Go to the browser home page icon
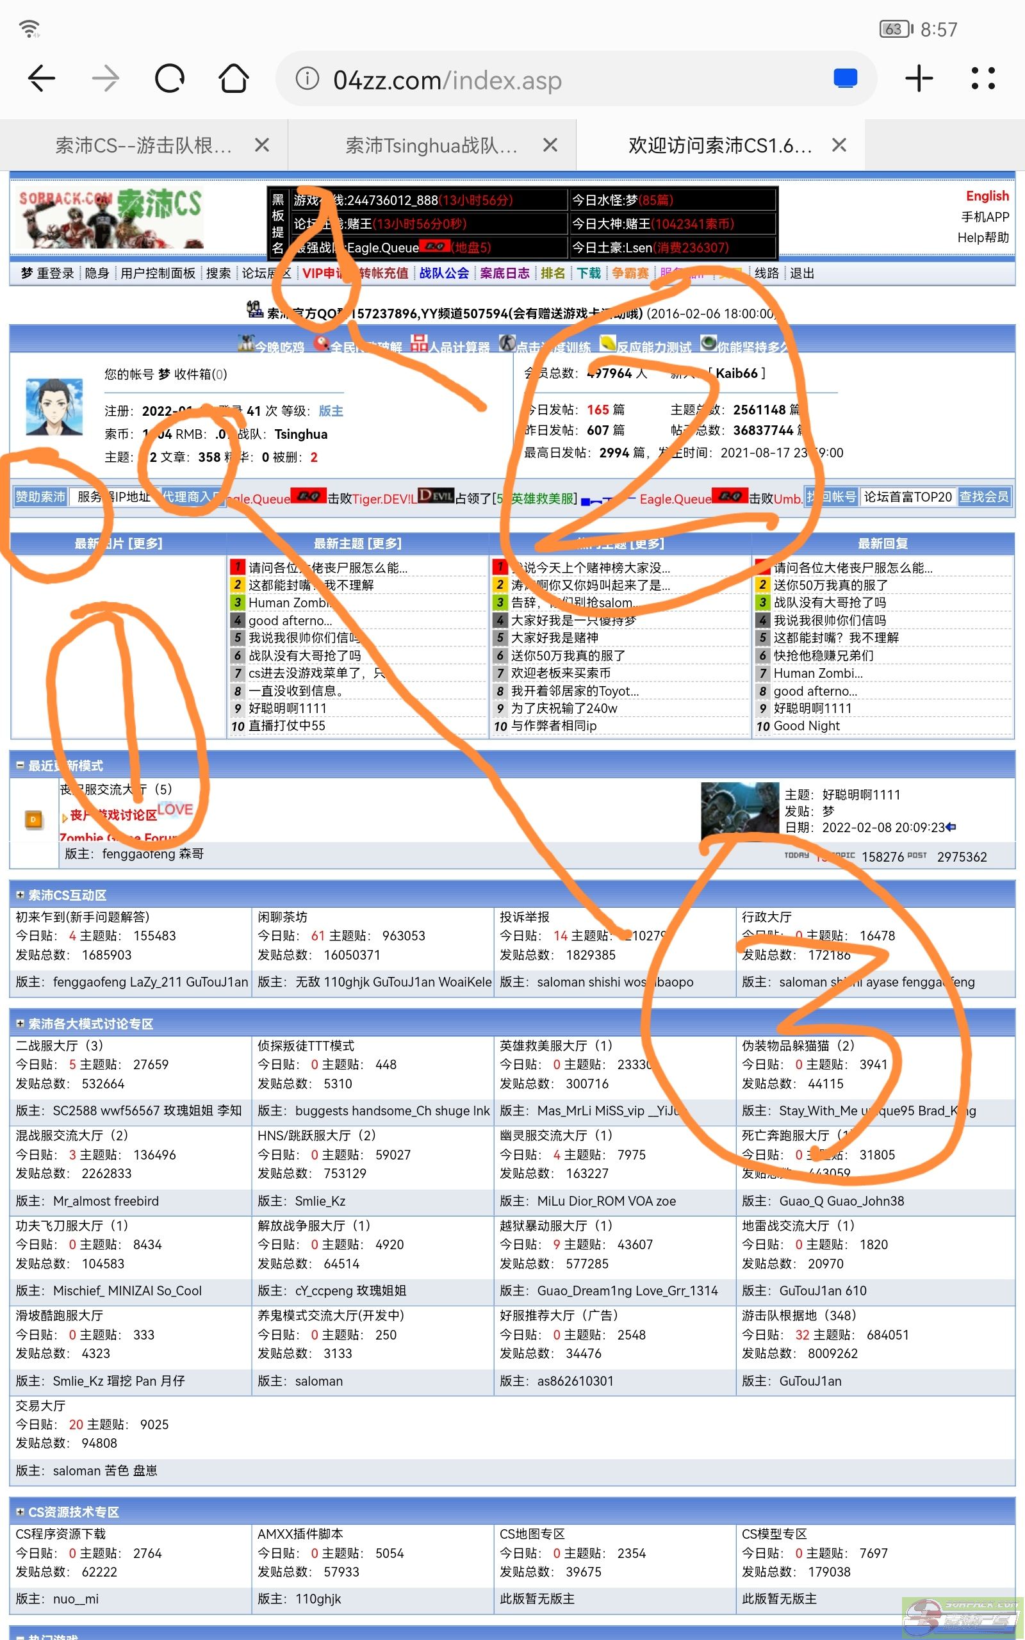 233,79
